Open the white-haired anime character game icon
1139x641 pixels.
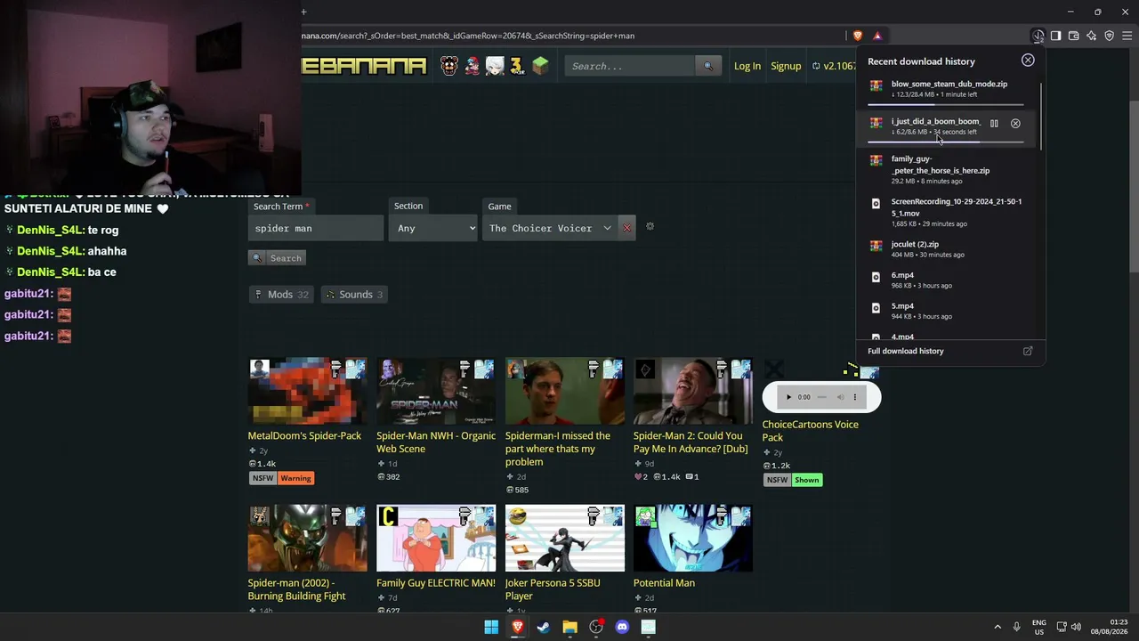(x=495, y=66)
